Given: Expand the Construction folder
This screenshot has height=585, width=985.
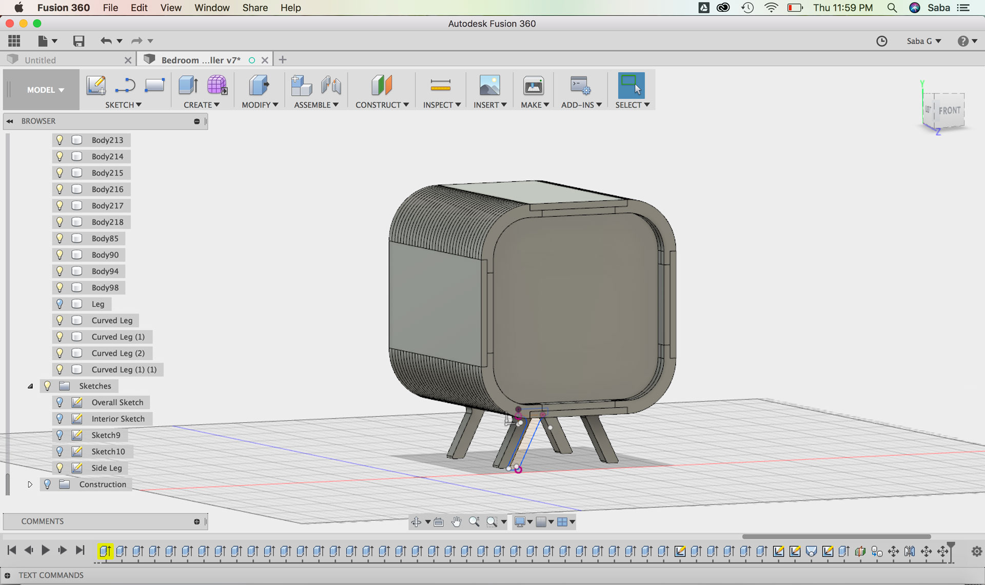Looking at the screenshot, I should (x=30, y=484).
